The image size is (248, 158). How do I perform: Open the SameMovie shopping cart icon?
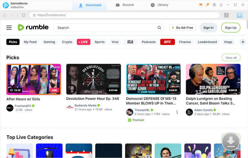pos(201,5)
